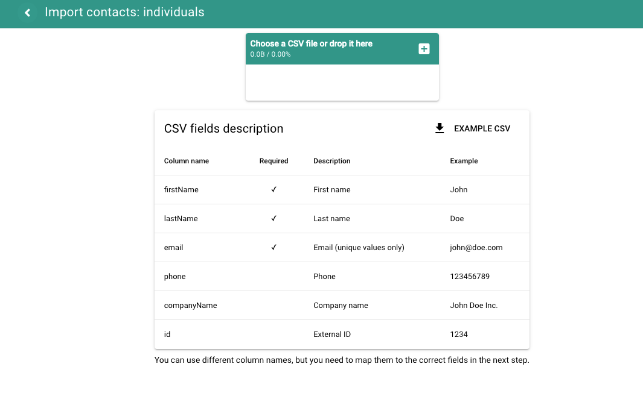Click the 'External ID' description cell
The width and height of the screenshot is (643, 393).
click(332, 335)
